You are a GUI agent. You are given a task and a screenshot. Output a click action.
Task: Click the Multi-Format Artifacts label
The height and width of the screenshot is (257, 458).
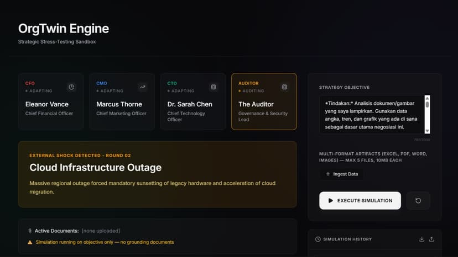pyautogui.click(x=373, y=157)
